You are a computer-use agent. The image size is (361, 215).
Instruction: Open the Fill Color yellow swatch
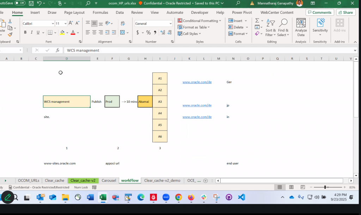tap(62, 32)
